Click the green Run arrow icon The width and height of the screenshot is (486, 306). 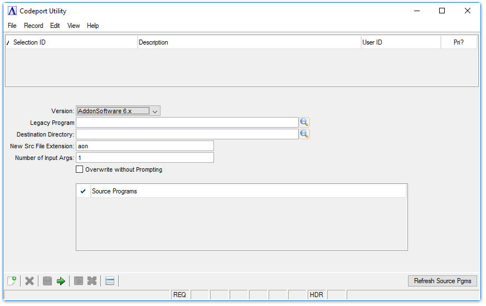tap(61, 281)
